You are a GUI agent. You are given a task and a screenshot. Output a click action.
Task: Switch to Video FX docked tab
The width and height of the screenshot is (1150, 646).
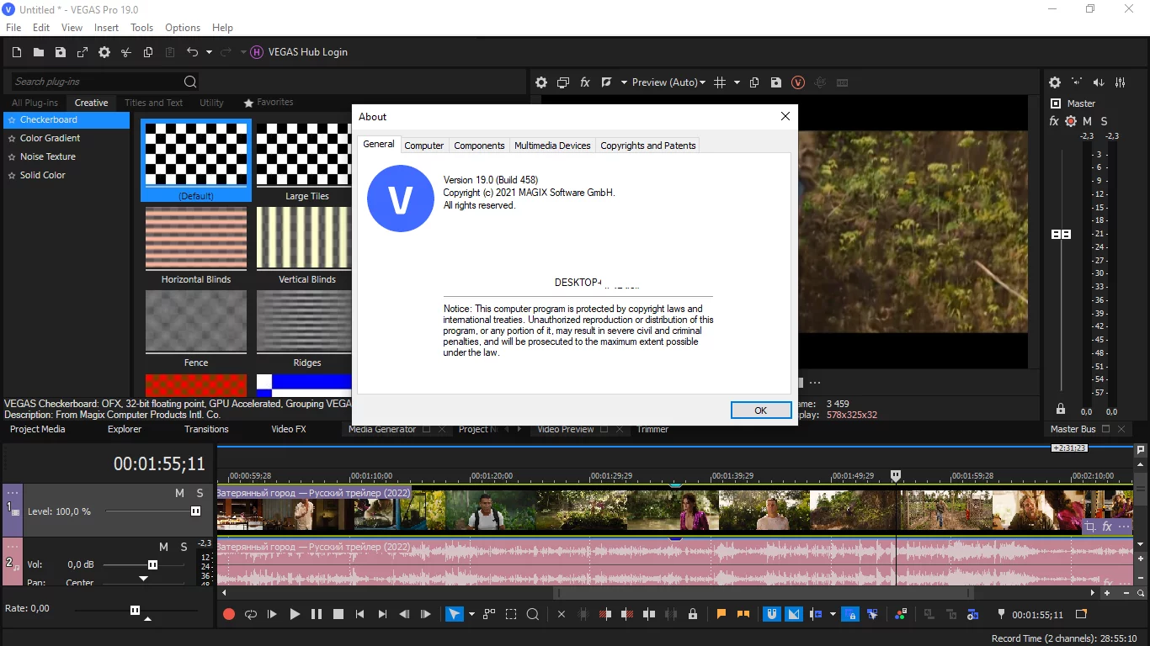[x=289, y=429]
